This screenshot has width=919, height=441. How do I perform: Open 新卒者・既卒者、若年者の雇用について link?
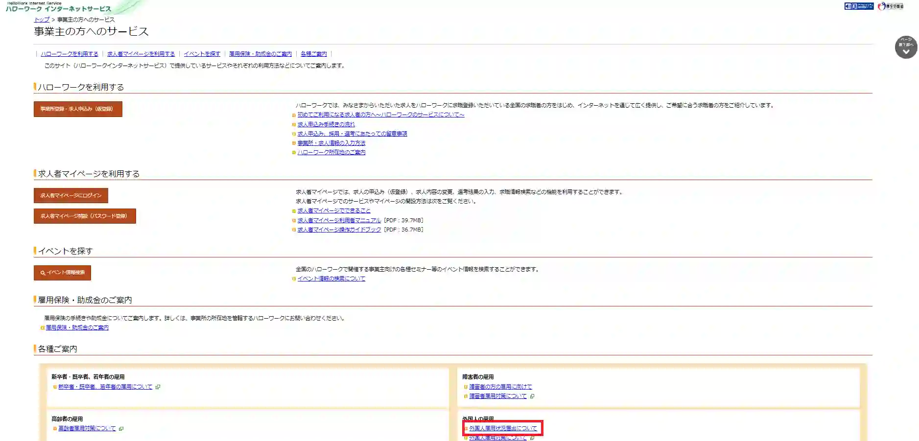[x=105, y=387]
